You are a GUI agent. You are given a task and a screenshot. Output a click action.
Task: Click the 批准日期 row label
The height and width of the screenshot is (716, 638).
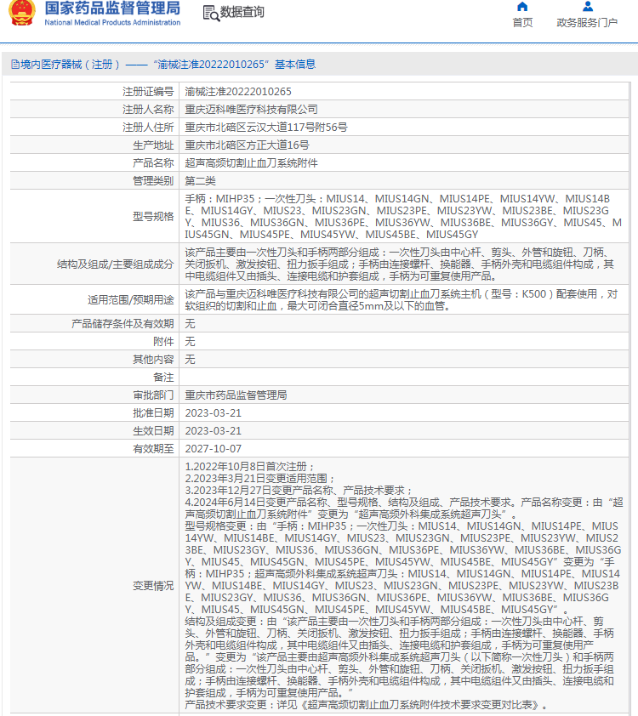pos(153,412)
